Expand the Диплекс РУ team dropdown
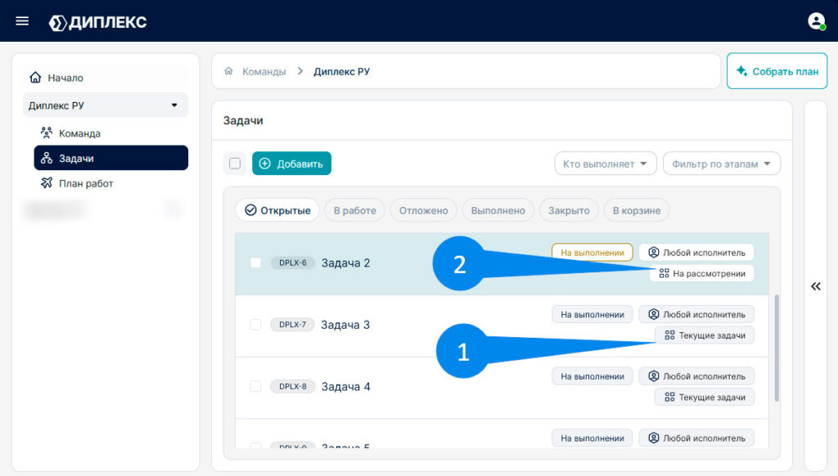838x476 pixels. 106,106
